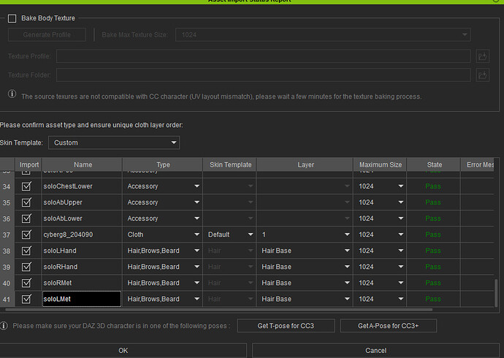Click the soloLMet name edit field
Image resolution: width=504 pixels, height=358 pixels.
(x=80, y=299)
